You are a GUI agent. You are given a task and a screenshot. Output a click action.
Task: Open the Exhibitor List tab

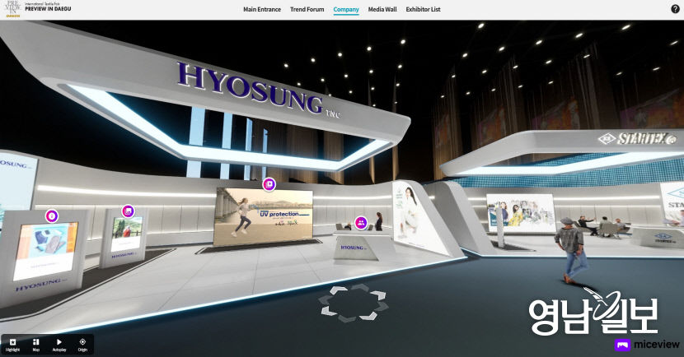(x=423, y=9)
